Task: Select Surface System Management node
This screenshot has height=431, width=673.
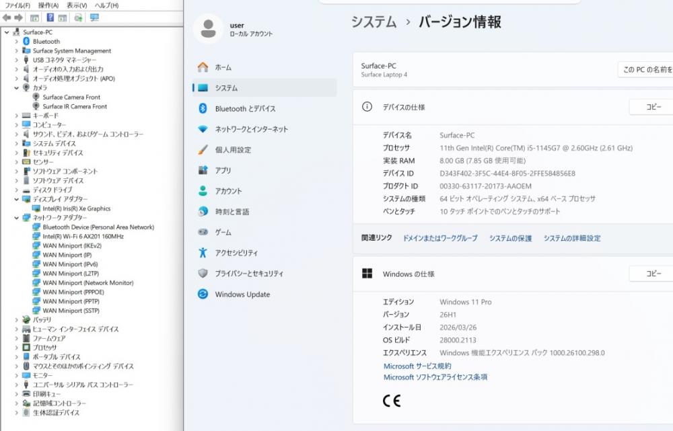Action: point(72,50)
